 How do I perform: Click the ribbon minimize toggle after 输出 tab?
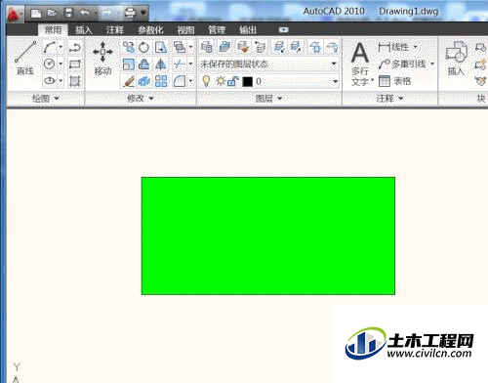click(x=283, y=29)
